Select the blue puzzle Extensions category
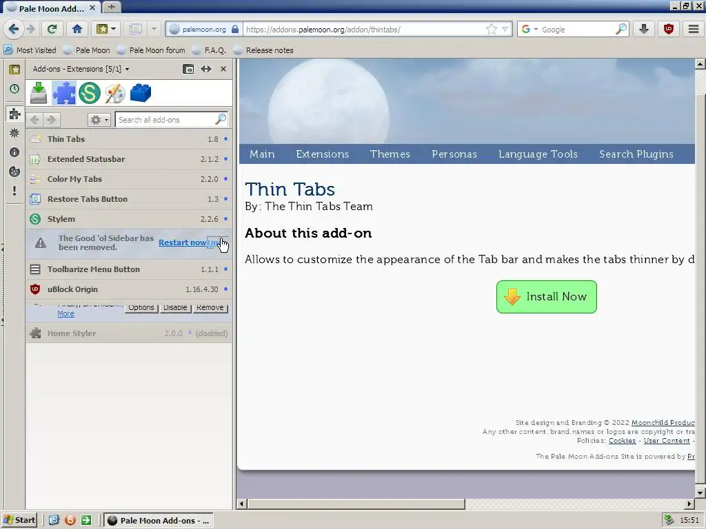706x529 pixels. [64, 93]
